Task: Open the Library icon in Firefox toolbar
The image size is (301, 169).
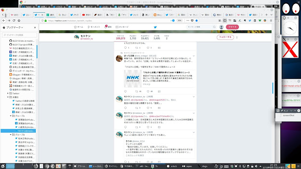Action: [x=220, y=21]
